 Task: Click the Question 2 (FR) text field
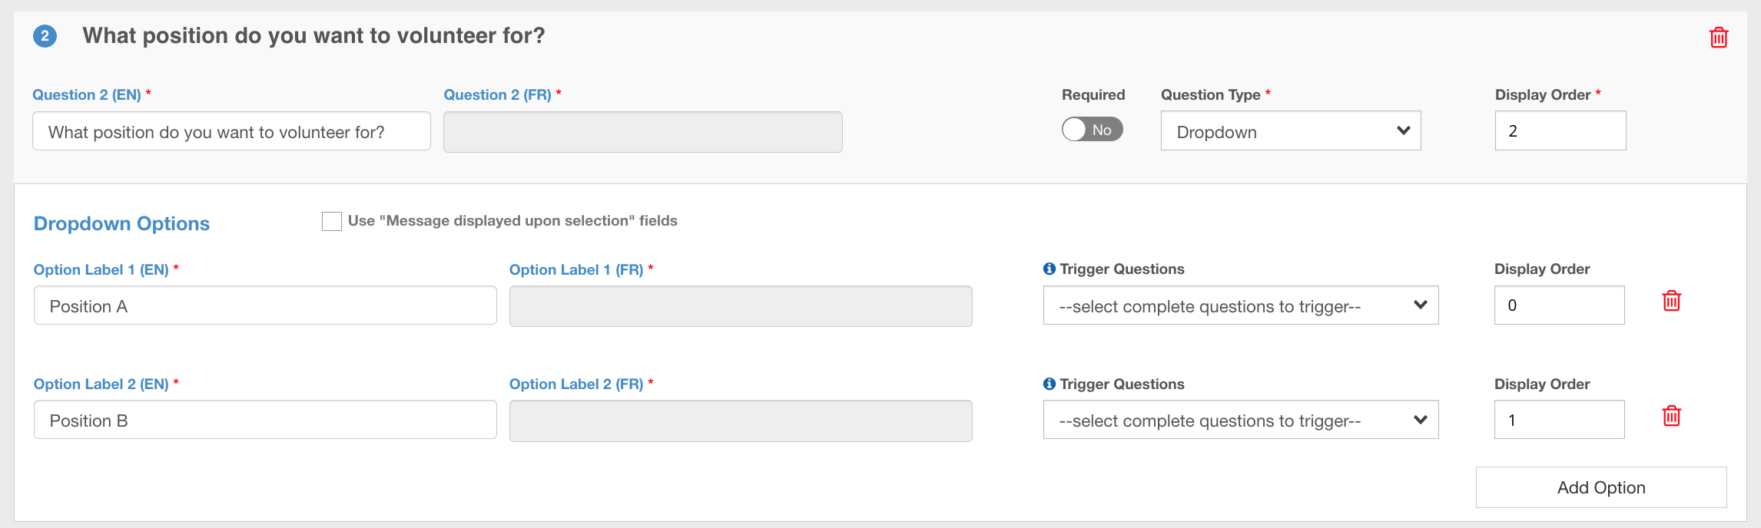(642, 132)
